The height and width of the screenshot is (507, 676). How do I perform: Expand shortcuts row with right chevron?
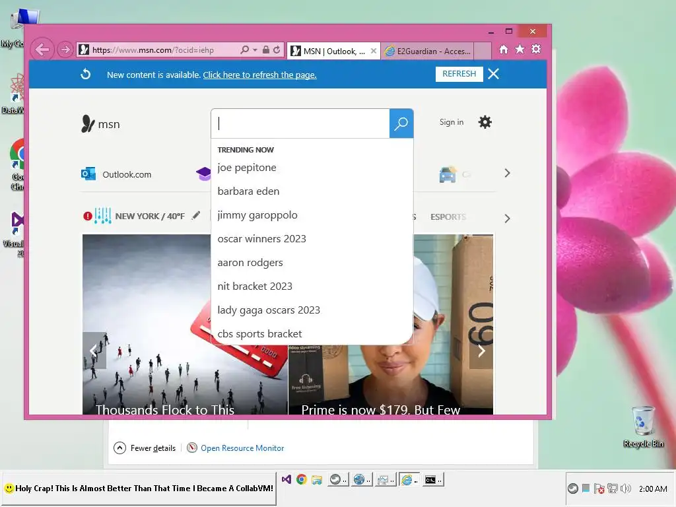[507, 174]
